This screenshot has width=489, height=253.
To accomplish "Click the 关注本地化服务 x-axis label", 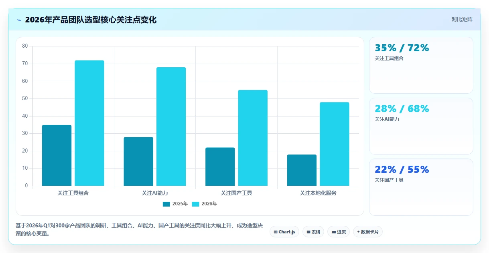I will (x=318, y=193).
